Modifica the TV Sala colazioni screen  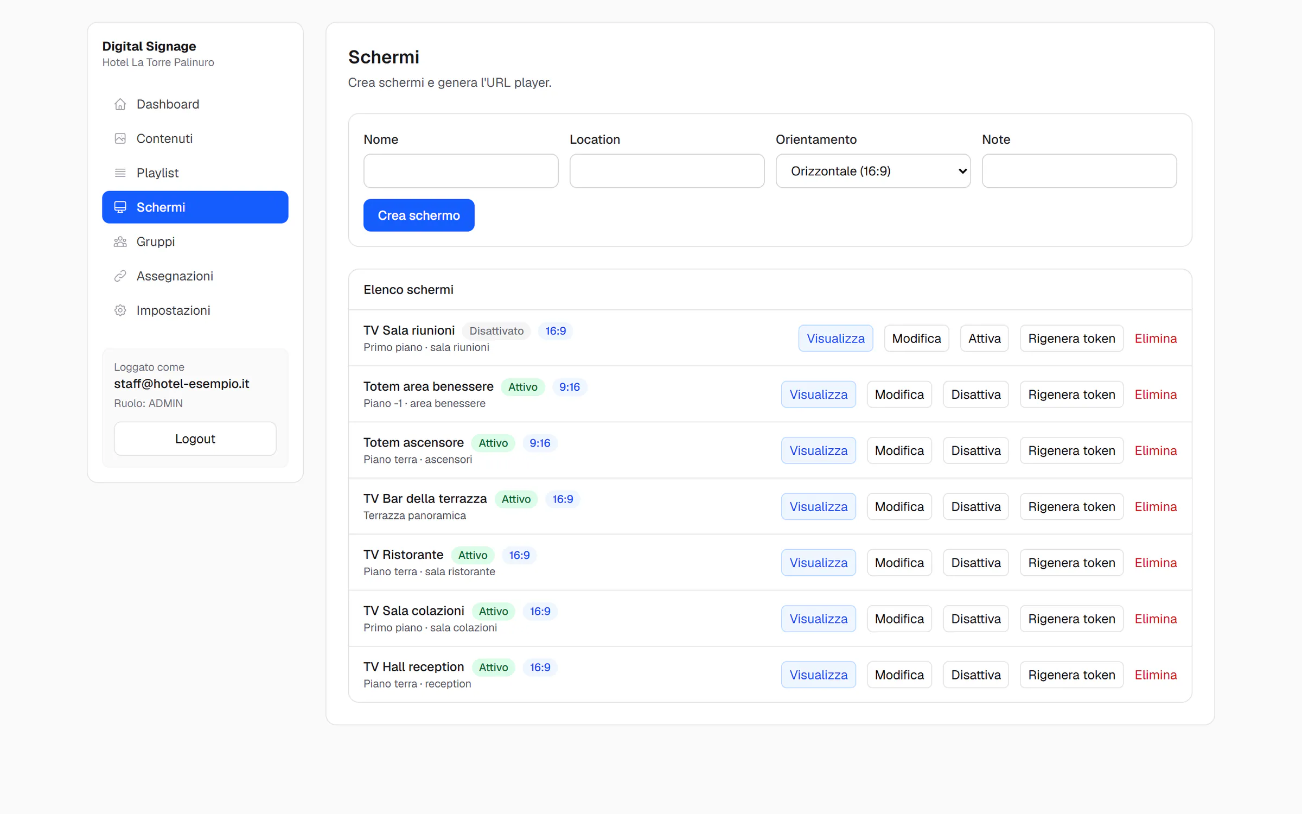[899, 619]
